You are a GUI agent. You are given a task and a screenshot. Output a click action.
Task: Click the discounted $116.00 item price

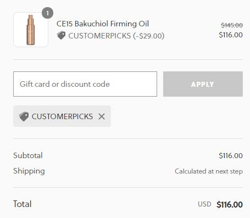coord(231,35)
